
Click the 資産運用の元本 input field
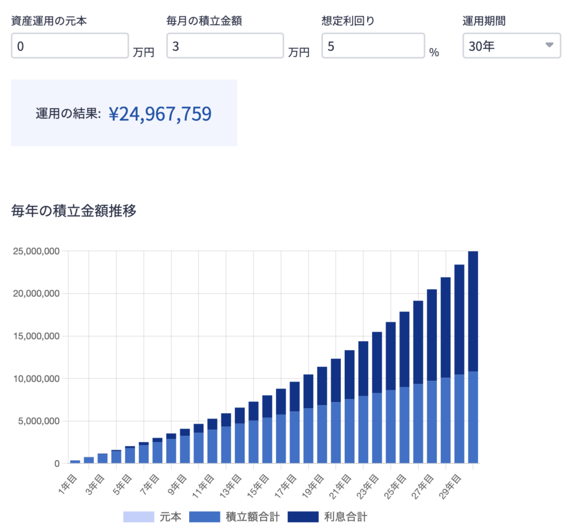pyautogui.click(x=70, y=46)
